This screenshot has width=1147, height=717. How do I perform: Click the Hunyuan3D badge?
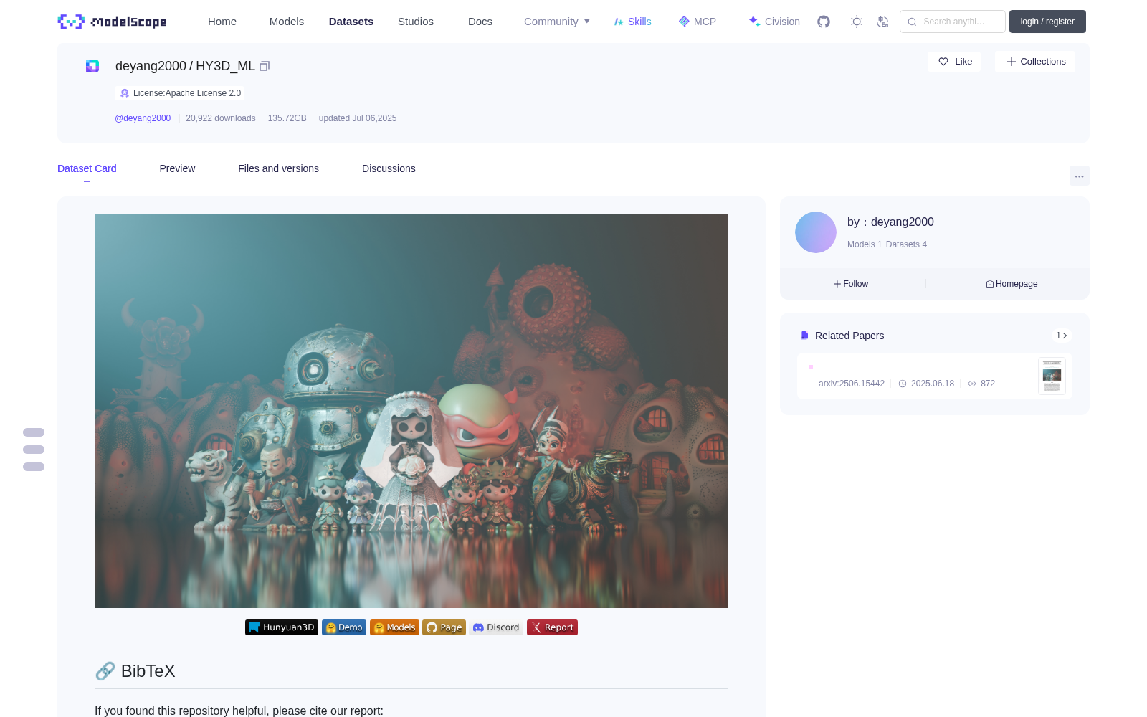click(282, 627)
